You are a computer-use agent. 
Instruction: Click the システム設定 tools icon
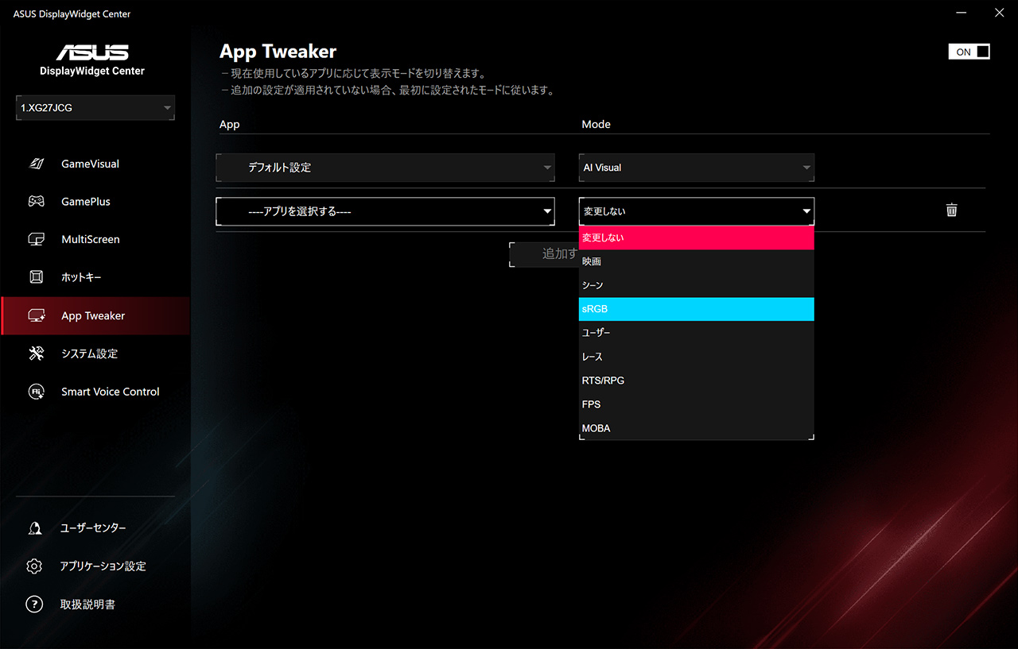[36, 353]
